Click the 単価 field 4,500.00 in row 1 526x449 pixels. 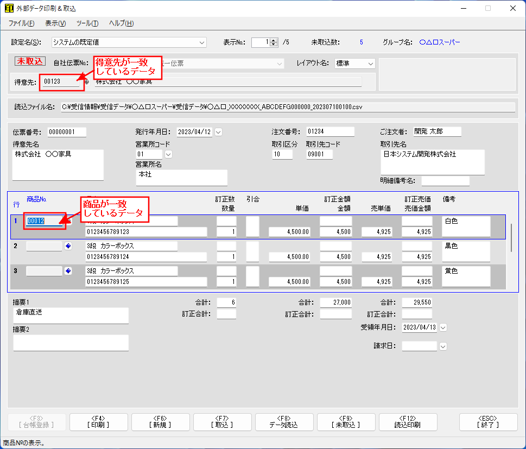[289, 232]
